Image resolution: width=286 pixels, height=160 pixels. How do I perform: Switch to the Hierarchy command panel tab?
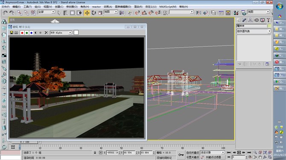coord(250,20)
